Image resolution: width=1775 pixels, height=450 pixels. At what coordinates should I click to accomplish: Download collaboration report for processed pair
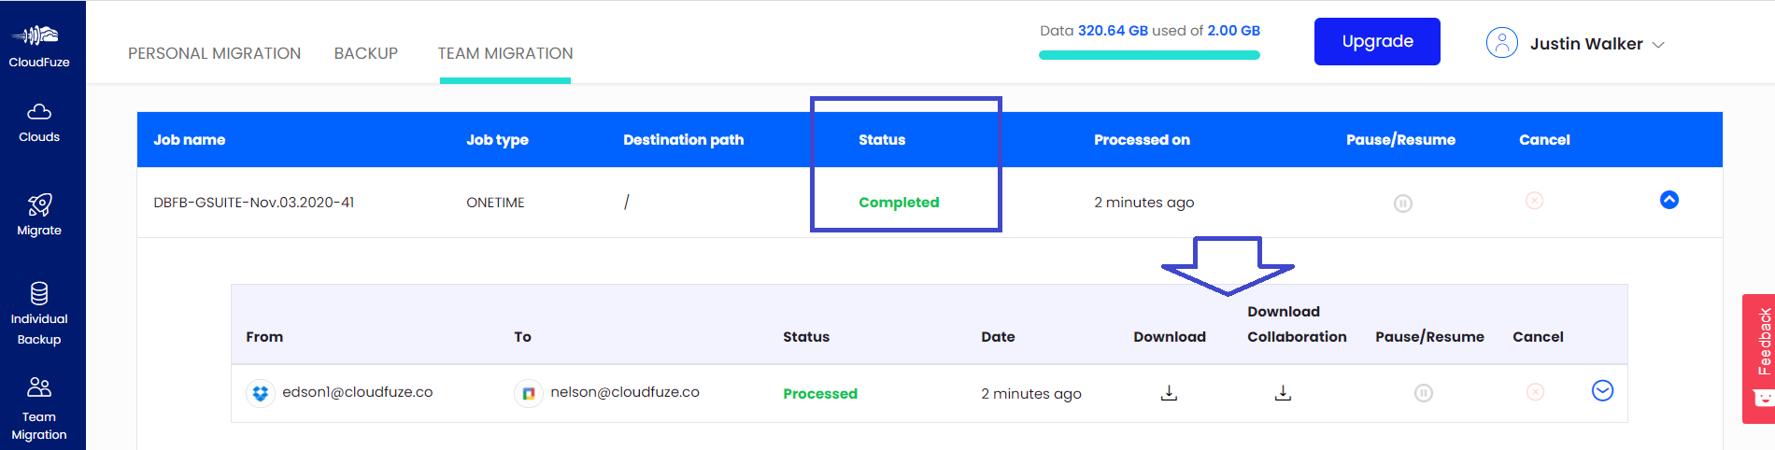click(x=1283, y=393)
